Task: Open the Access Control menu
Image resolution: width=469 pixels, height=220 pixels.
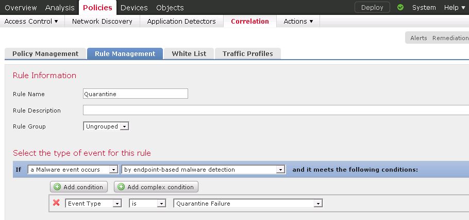Action: pyautogui.click(x=31, y=22)
